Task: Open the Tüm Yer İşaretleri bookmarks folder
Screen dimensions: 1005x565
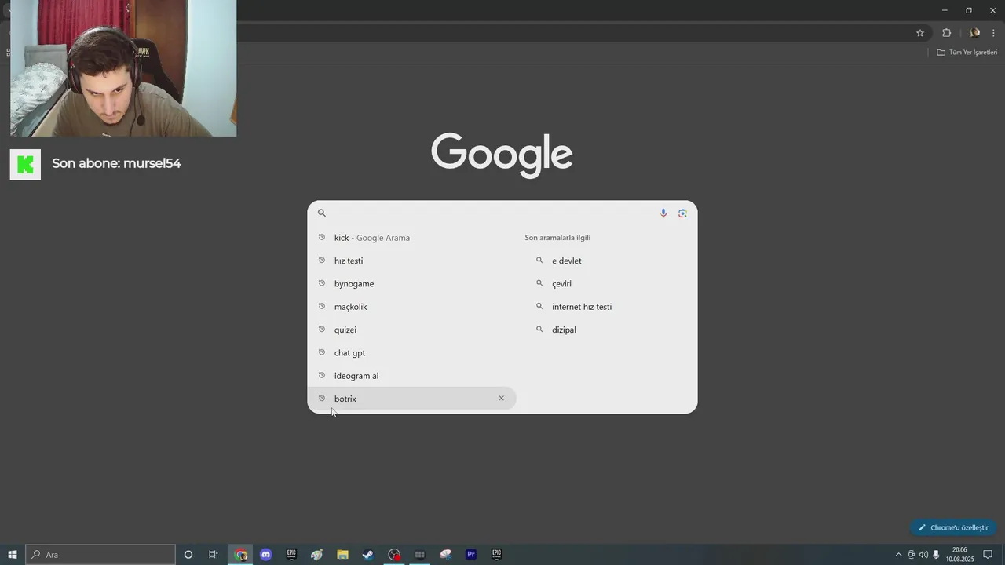Action: (x=967, y=53)
